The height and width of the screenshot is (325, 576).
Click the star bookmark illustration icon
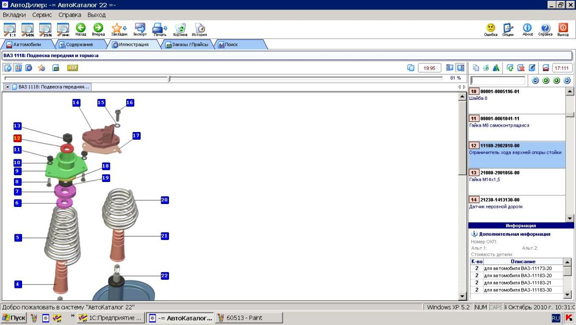[x=42, y=68]
